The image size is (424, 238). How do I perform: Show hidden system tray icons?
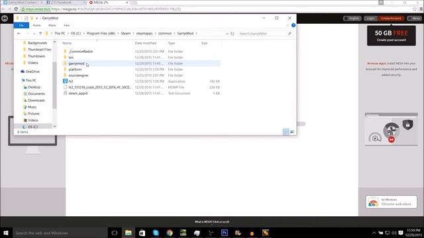(x=374, y=233)
